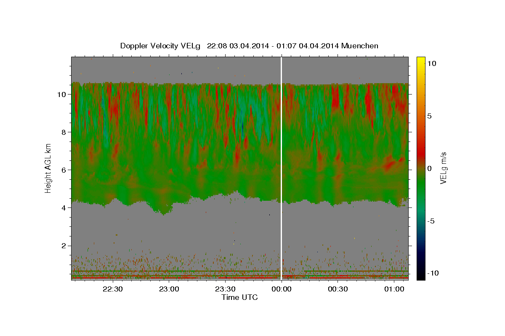Click the 01:00 time axis label
505x336 pixels.
click(x=394, y=289)
